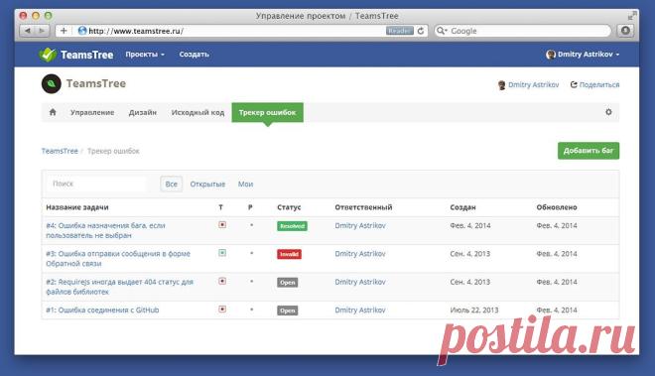Click the round black project avatar logo
Image resolution: width=655 pixels, height=376 pixels.
[x=52, y=83]
